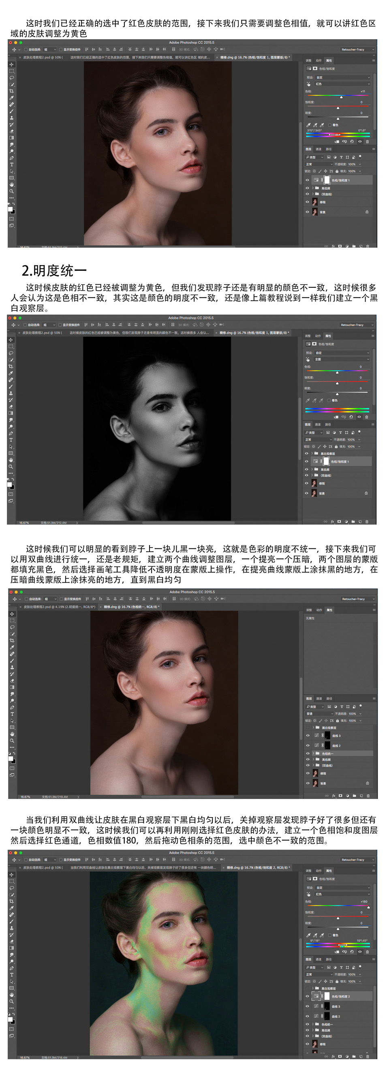
Task: Pick the eyedropper in the hue +180 panel
Action: click(308, 935)
